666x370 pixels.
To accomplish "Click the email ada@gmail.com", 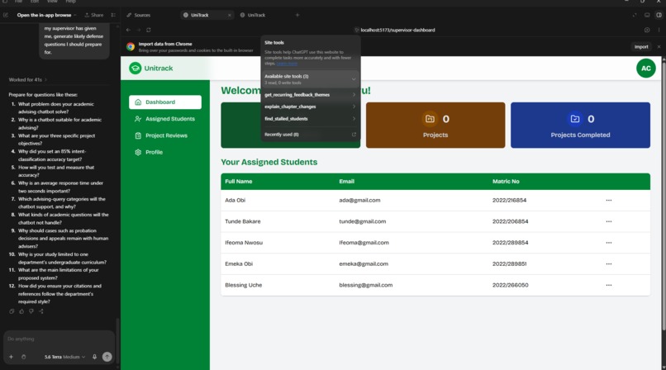I will pos(359,200).
